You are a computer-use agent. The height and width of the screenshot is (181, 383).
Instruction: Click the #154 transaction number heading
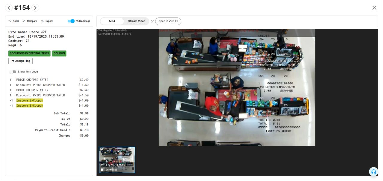tap(22, 8)
